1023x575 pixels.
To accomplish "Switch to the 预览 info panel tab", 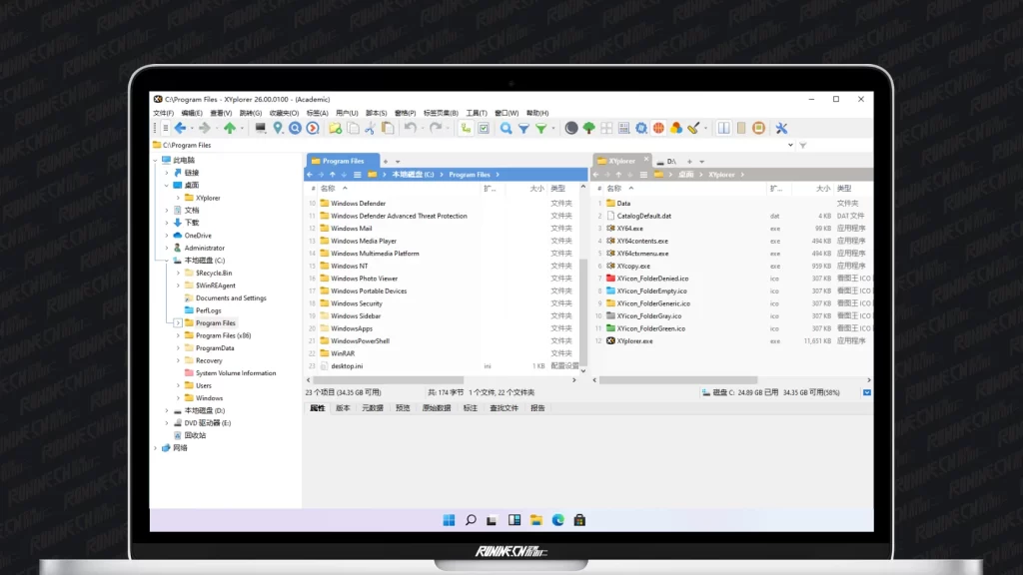I will (x=403, y=408).
